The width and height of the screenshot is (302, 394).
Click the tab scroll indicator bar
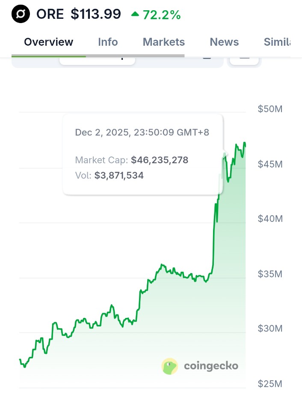pyautogui.click(x=98, y=56)
